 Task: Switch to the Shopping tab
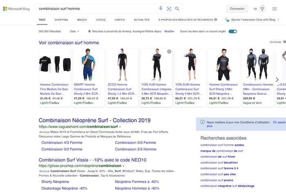click(x=61, y=20)
